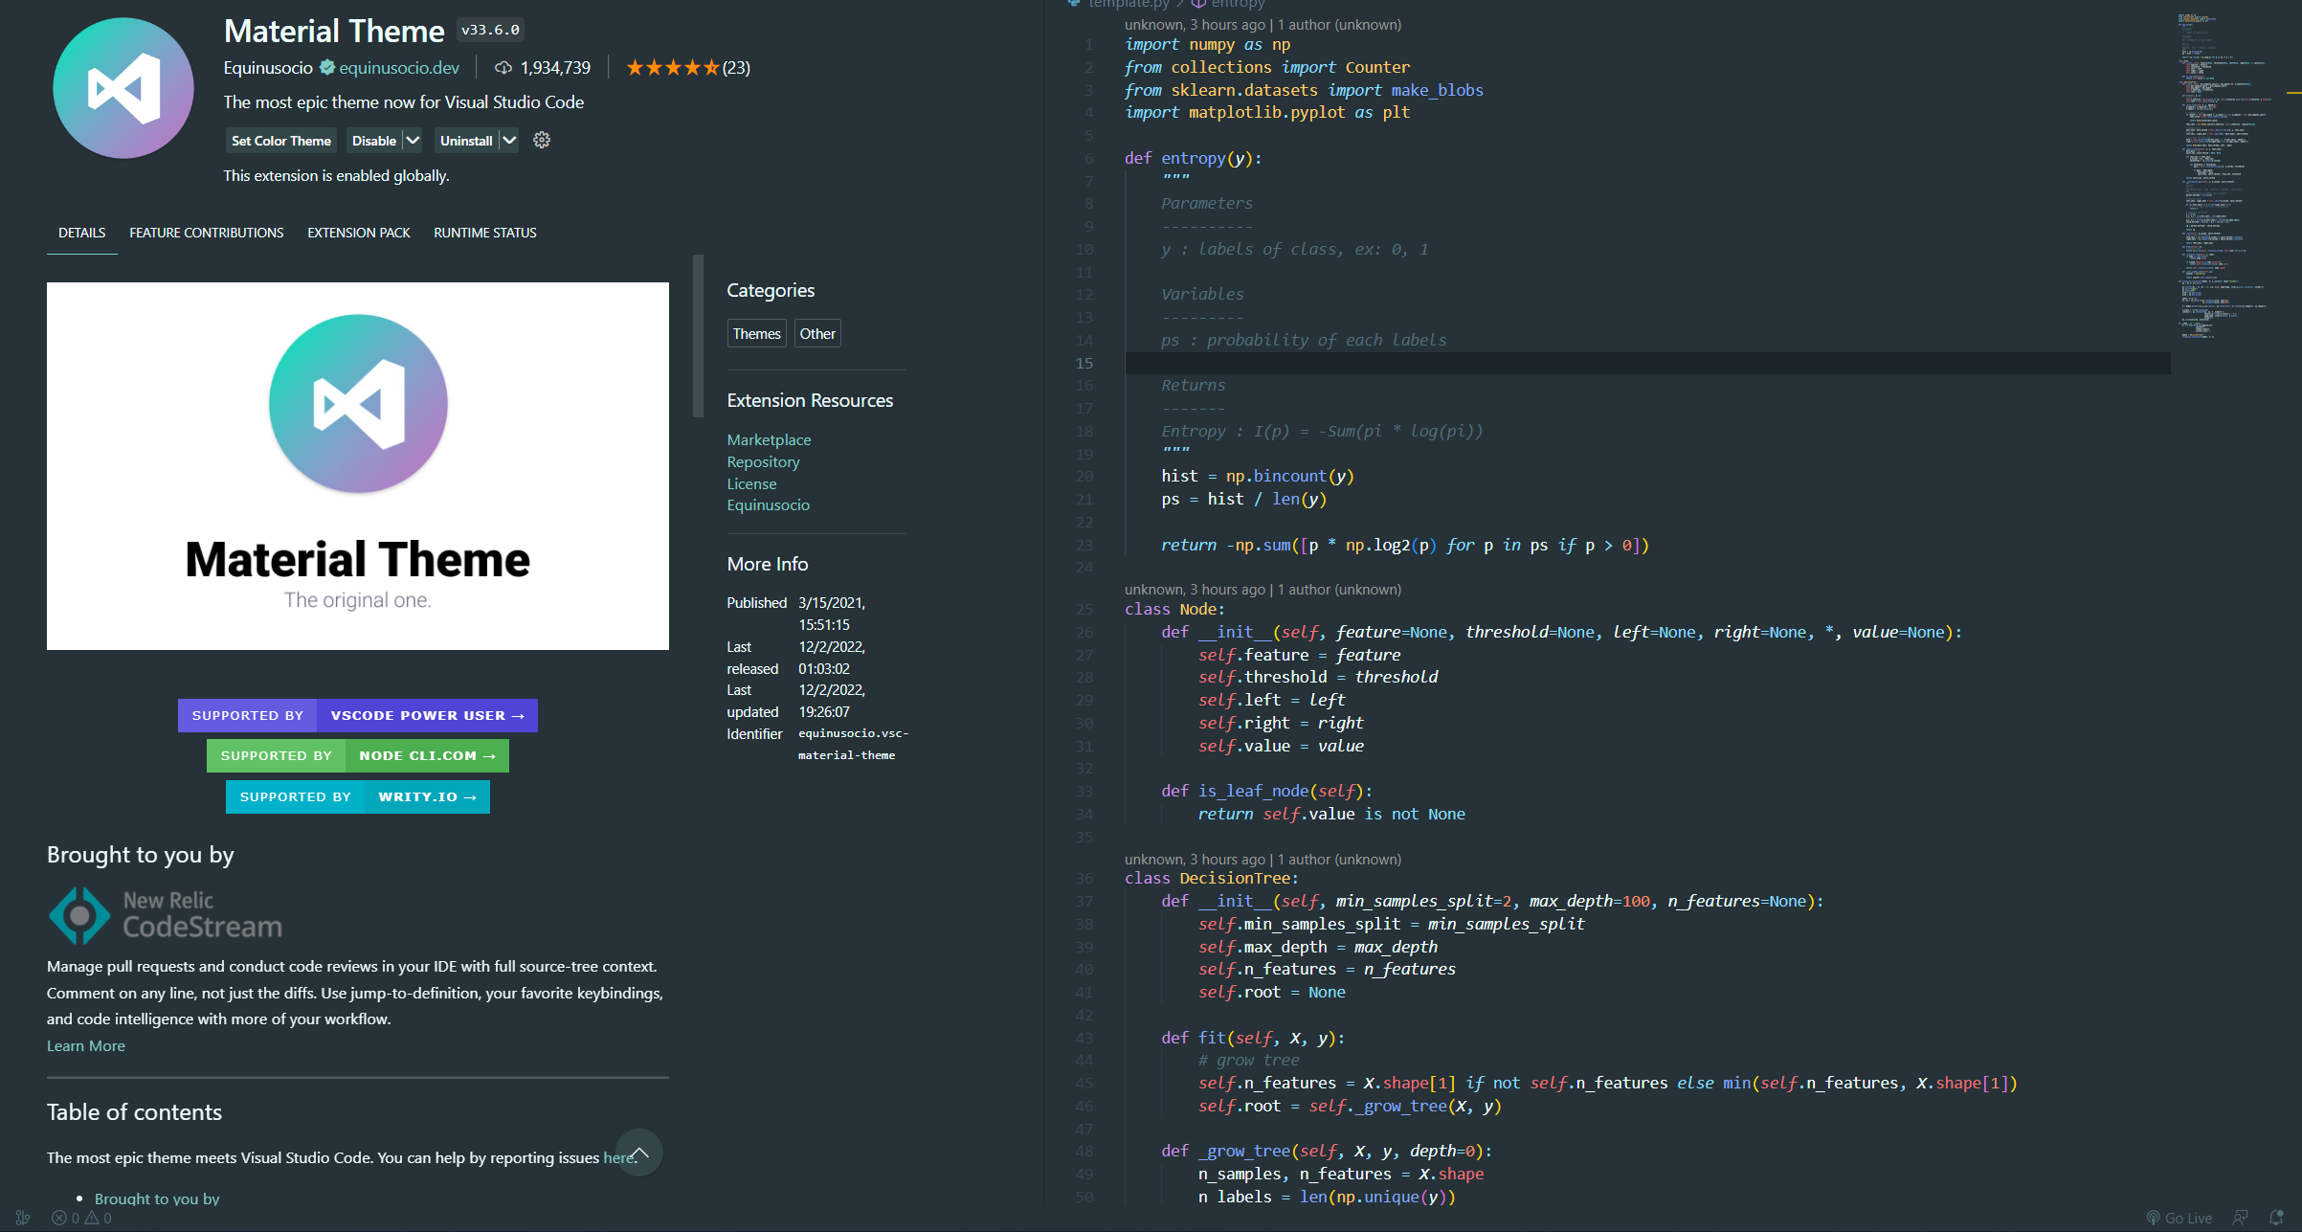The width and height of the screenshot is (2302, 1232).
Task: Open the notifications bell icon
Action: [2276, 1218]
